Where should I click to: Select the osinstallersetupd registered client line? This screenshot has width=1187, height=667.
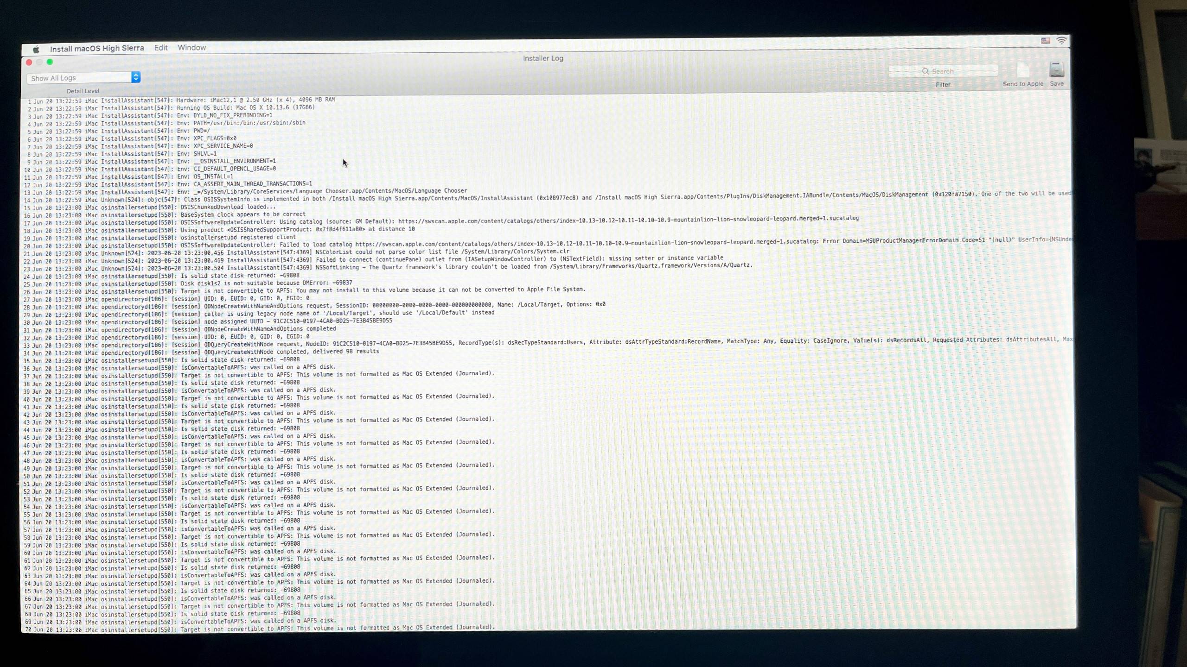coord(160,238)
